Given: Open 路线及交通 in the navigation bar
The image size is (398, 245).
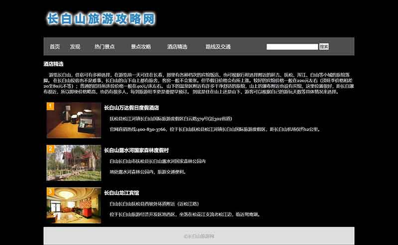Looking at the screenshot, I should [218, 47].
